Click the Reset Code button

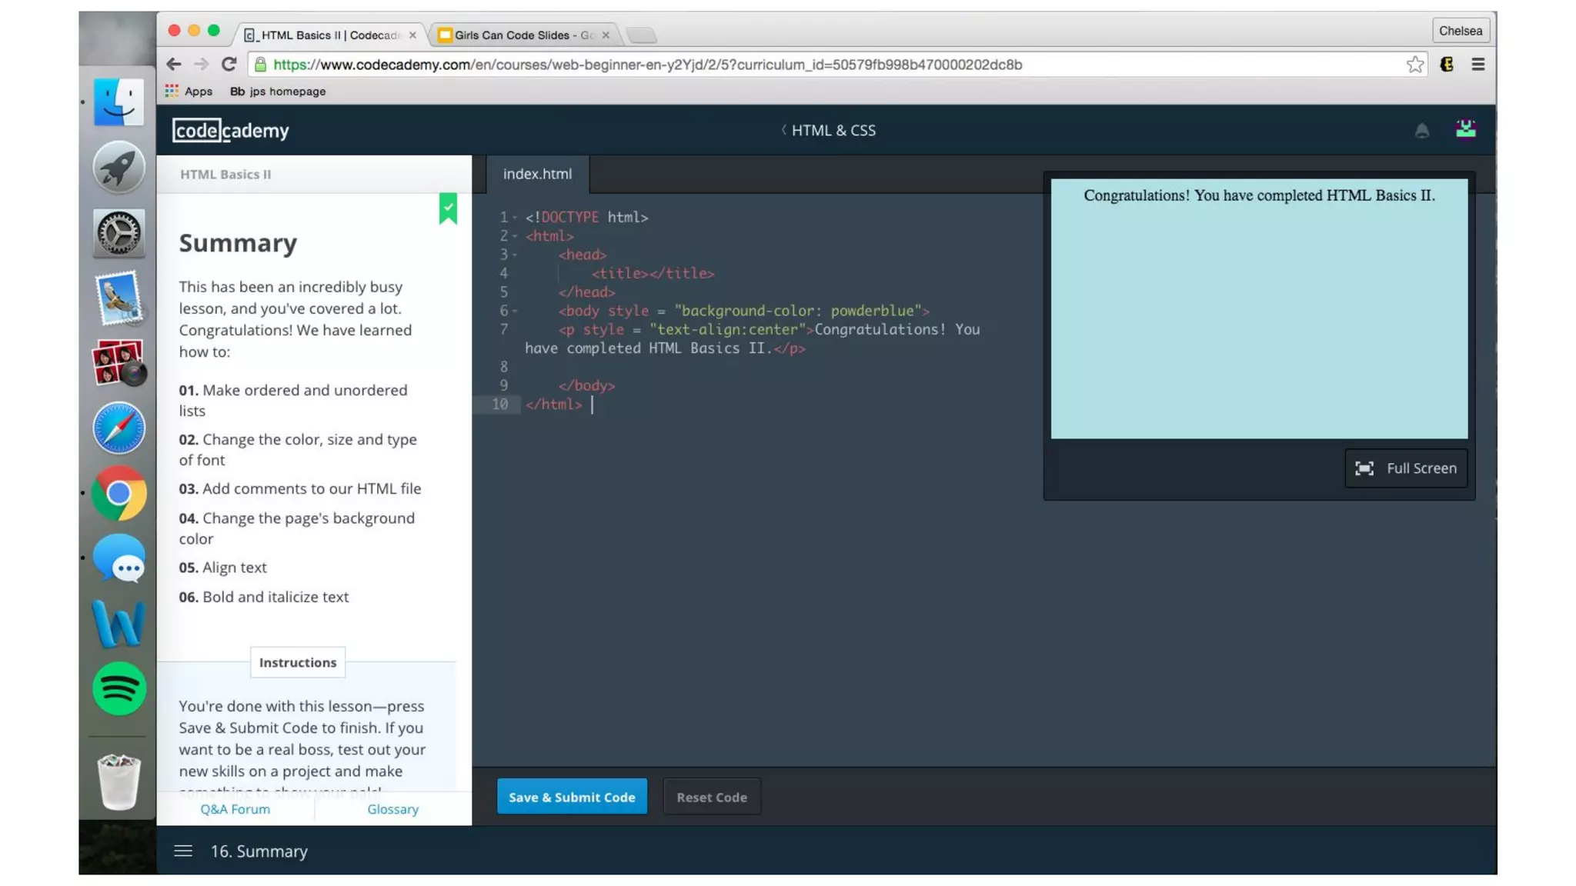pyautogui.click(x=711, y=797)
